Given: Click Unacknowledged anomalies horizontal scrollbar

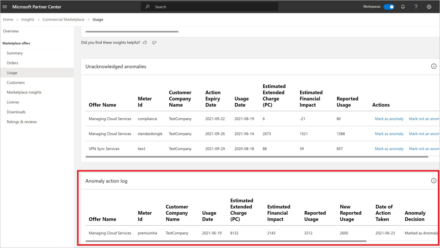Looking at the screenshot, I should pos(257,157).
